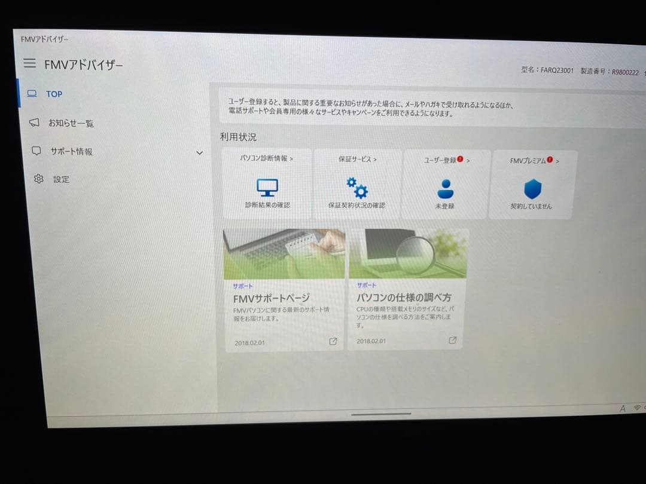Click the external link icon on パソコンの仕様の調べ方 card
646x484 pixels.
pos(453,341)
